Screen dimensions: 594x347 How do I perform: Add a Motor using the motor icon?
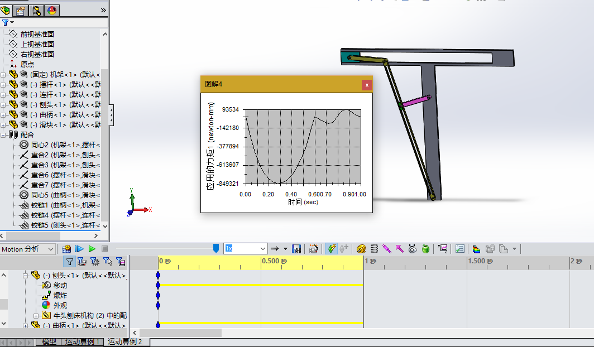coord(361,249)
